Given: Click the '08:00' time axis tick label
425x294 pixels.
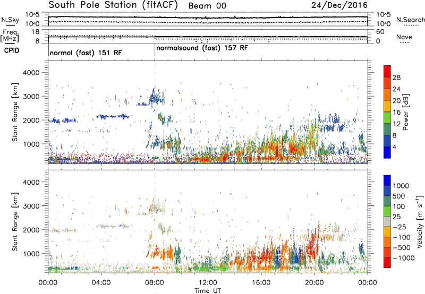Looking at the screenshot, I should pyautogui.click(x=155, y=283).
